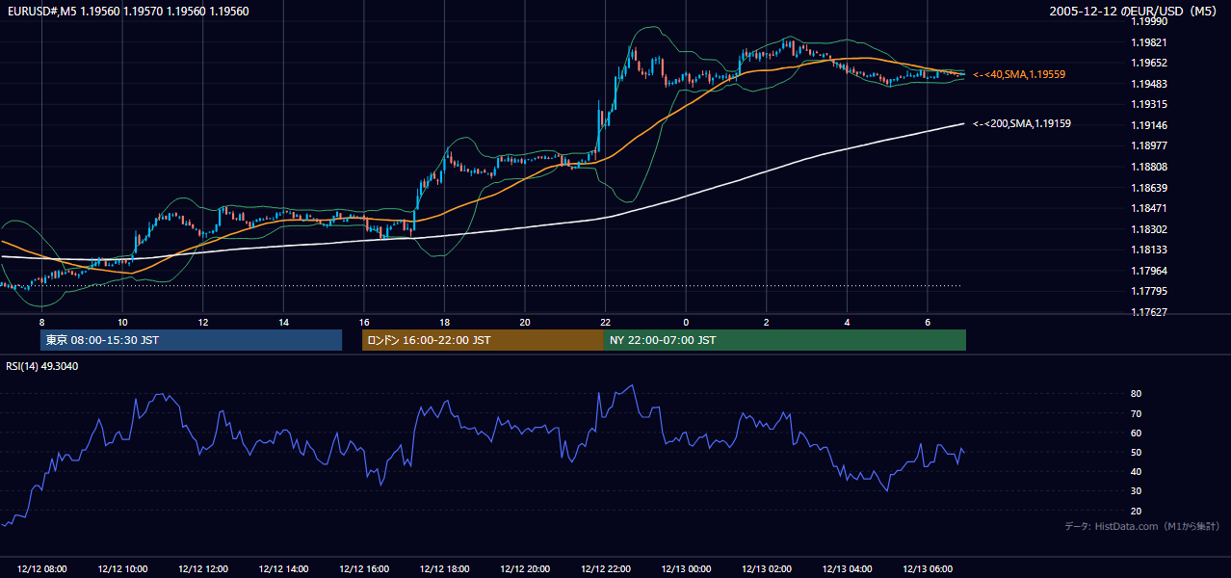
Task: Click price axis value 1.19483
Action: [x=1149, y=84]
